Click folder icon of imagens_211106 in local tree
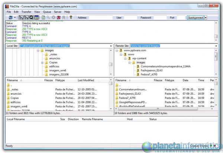 [46, 74]
